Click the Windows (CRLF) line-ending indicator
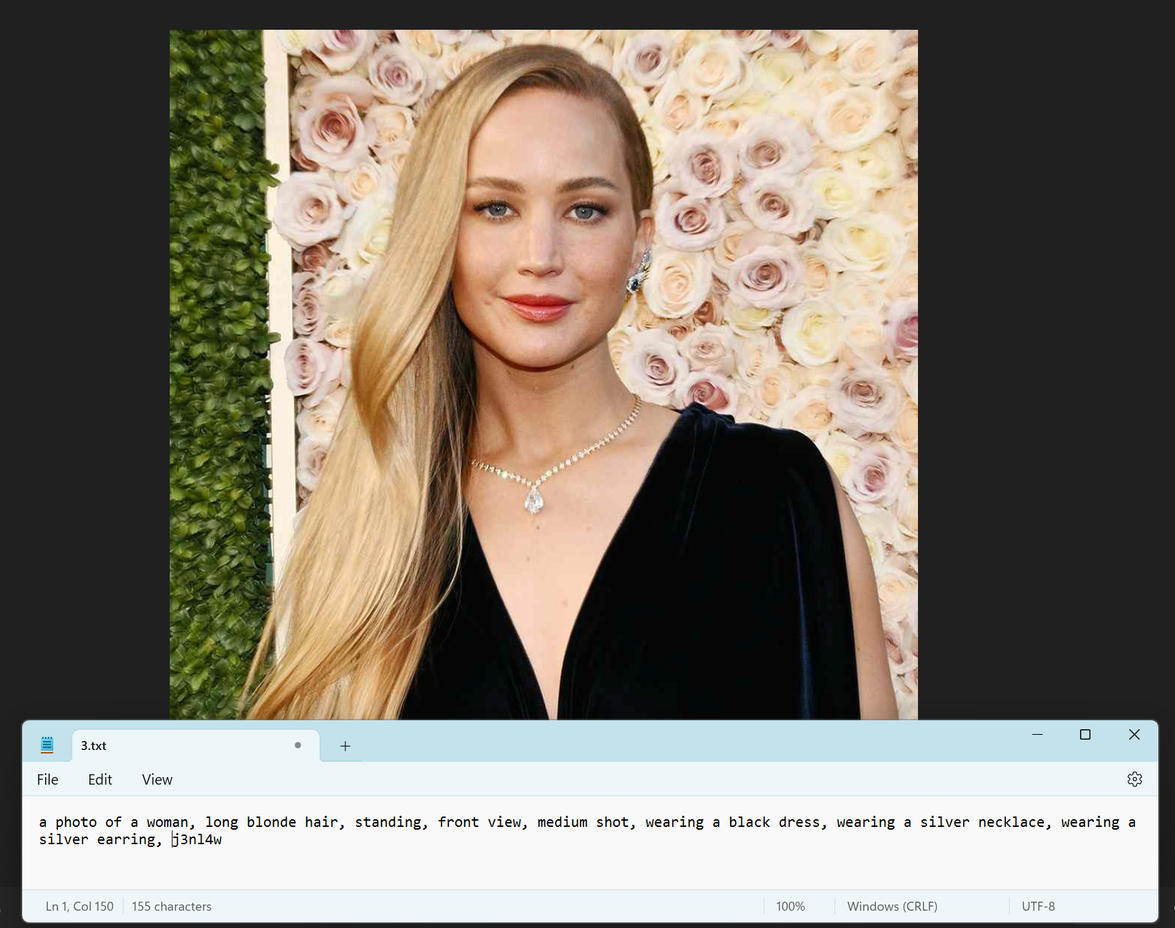 click(892, 906)
